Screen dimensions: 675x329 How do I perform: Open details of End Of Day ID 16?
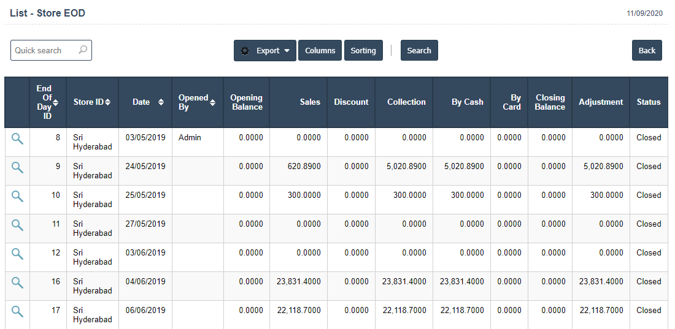(x=17, y=283)
